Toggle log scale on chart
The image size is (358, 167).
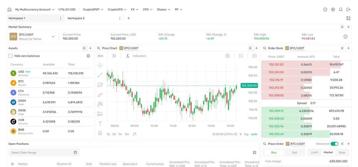246,134
